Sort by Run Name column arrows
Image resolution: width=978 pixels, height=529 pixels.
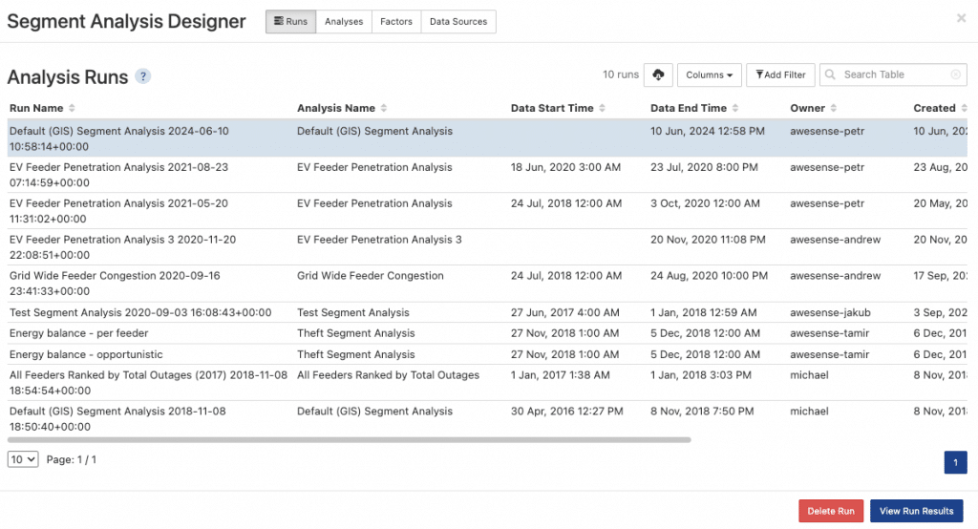click(72, 109)
